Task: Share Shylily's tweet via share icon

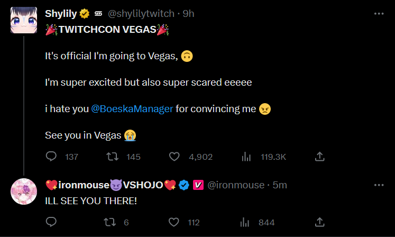Action: tap(319, 157)
